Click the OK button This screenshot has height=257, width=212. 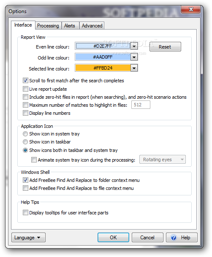pos(113,238)
